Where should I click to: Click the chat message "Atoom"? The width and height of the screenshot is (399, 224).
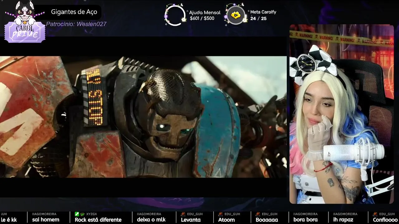coord(226,220)
